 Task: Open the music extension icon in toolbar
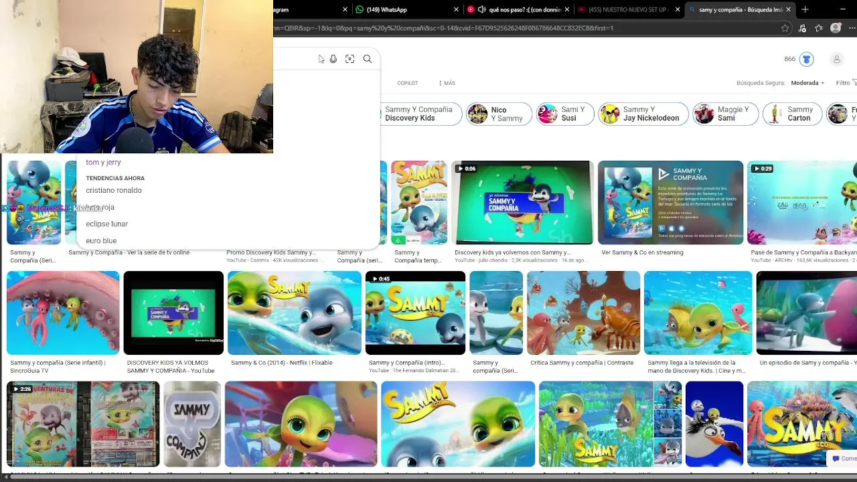(x=802, y=28)
